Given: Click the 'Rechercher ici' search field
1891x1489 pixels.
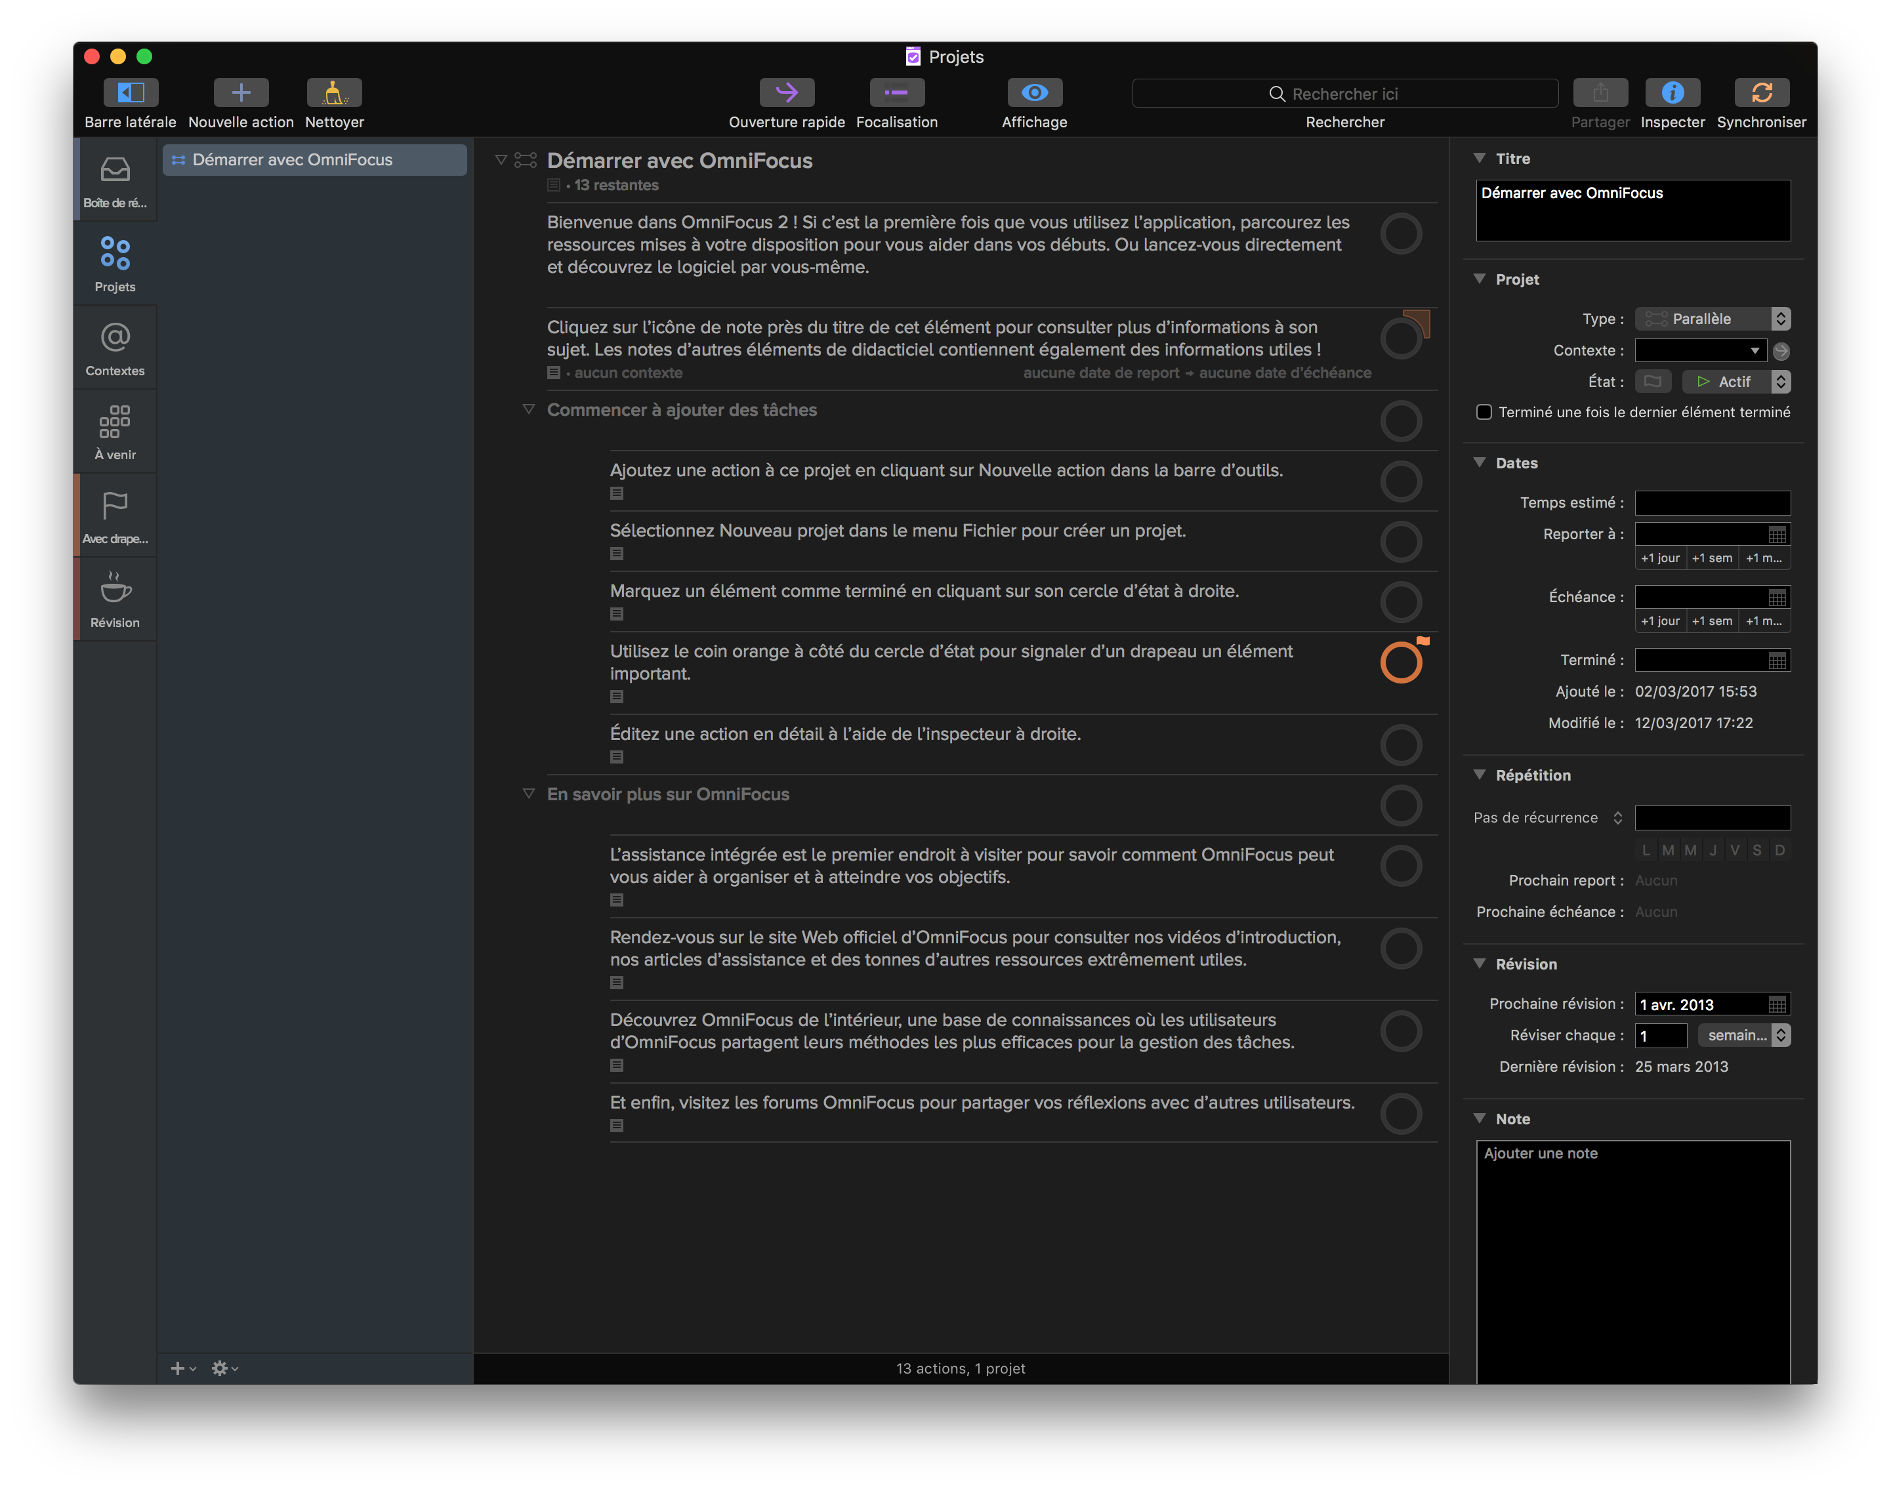Looking at the screenshot, I should [1344, 93].
